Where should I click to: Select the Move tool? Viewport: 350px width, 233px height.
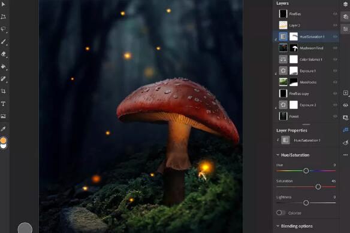pyautogui.click(x=3, y=4)
